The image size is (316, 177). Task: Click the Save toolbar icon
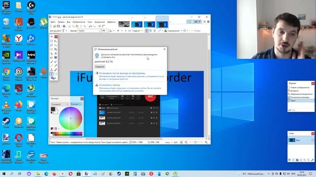58,26
